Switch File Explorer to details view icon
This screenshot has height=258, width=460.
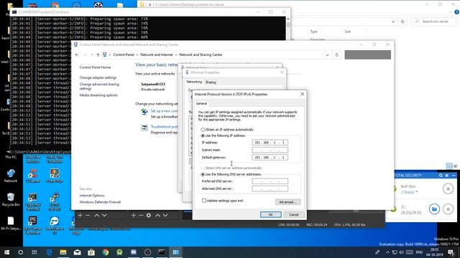(449, 166)
